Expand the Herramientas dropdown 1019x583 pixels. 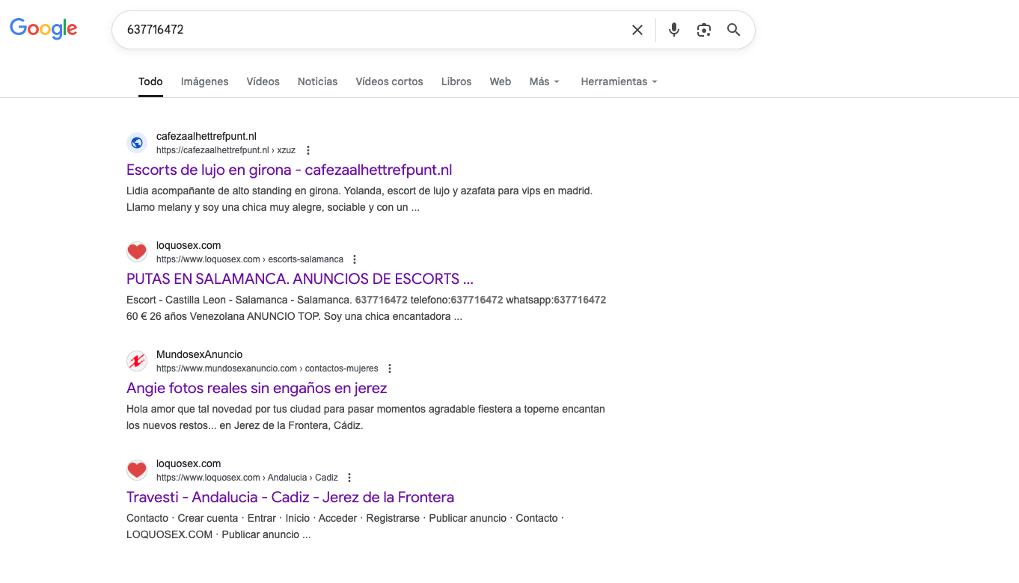(x=619, y=81)
